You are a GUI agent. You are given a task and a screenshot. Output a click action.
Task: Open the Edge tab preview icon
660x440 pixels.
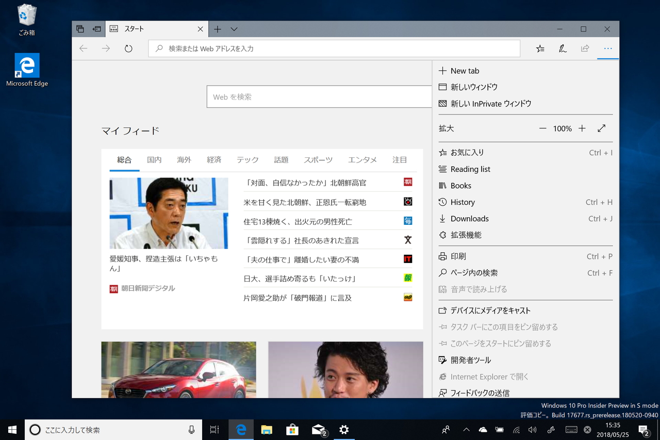point(80,29)
